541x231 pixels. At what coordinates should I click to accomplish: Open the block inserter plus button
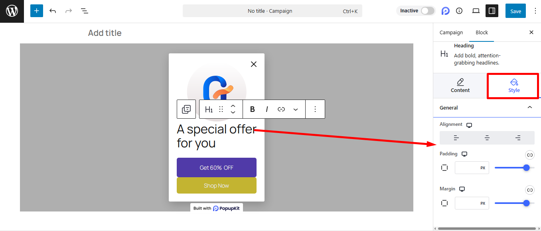(37, 11)
